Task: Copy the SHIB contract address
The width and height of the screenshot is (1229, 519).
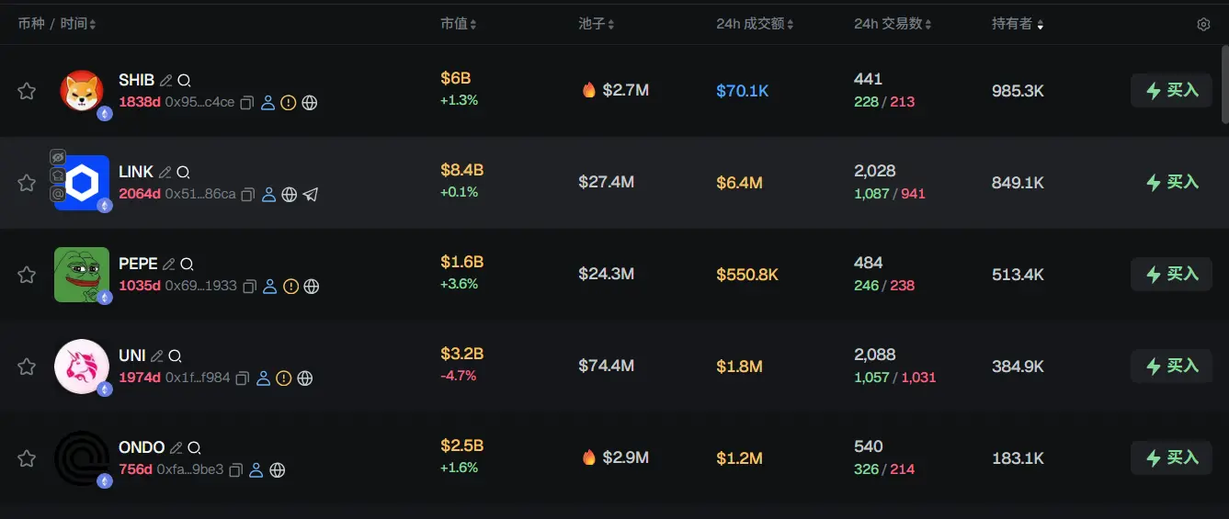Action: click(246, 103)
